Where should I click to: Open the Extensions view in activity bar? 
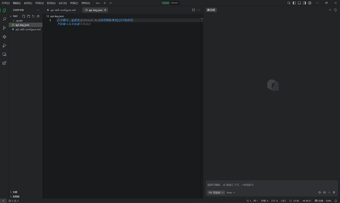pyautogui.click(x=4, y=63)
